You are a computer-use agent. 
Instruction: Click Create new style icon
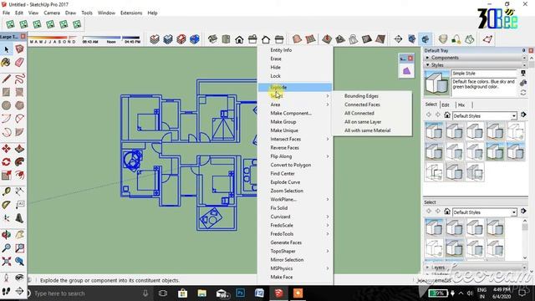[x=523, y=83]
